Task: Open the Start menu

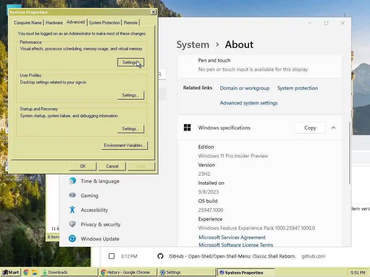Action: 10,272
